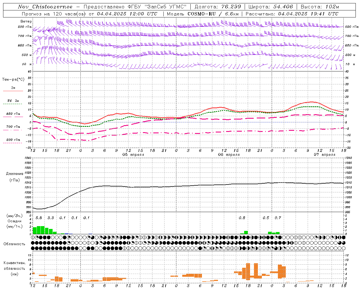
Task: Click the Td 2м dew point legend entry
Action: 13,101
